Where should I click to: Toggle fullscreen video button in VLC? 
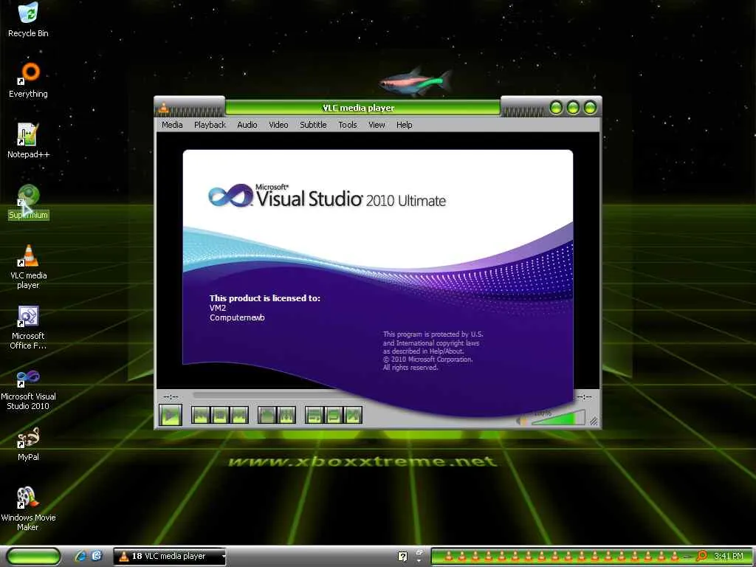pos(267,415)
